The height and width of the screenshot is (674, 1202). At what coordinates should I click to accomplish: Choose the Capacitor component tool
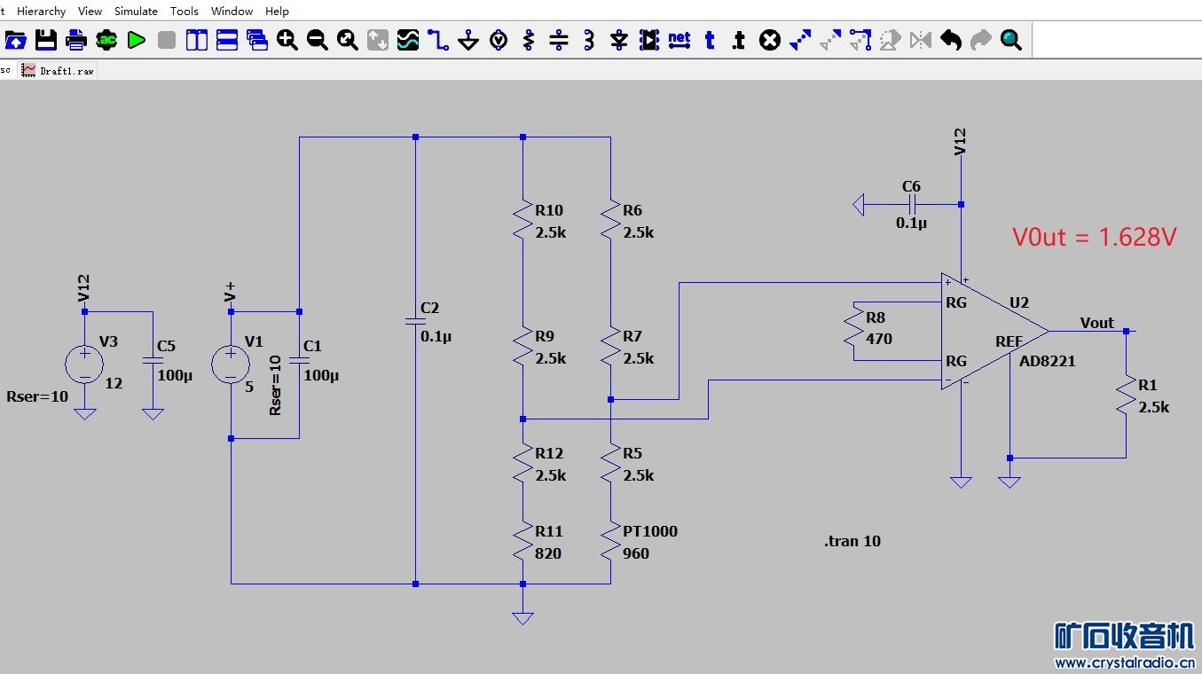(559, 40)
